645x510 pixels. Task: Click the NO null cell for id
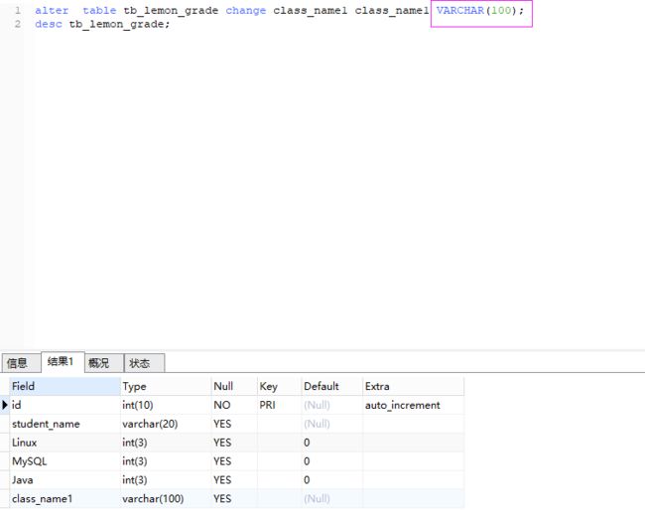[234, 405]
